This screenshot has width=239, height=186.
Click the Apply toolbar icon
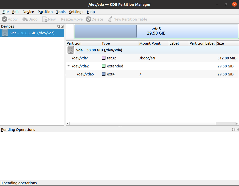click(x=4, y=19)
